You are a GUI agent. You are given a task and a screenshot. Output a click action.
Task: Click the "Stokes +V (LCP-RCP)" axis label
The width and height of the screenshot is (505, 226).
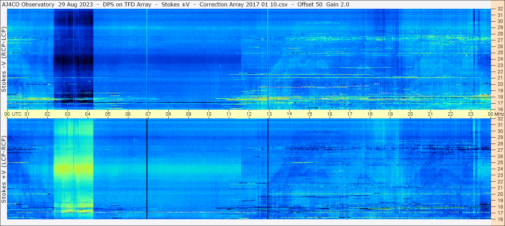point(4,170)
